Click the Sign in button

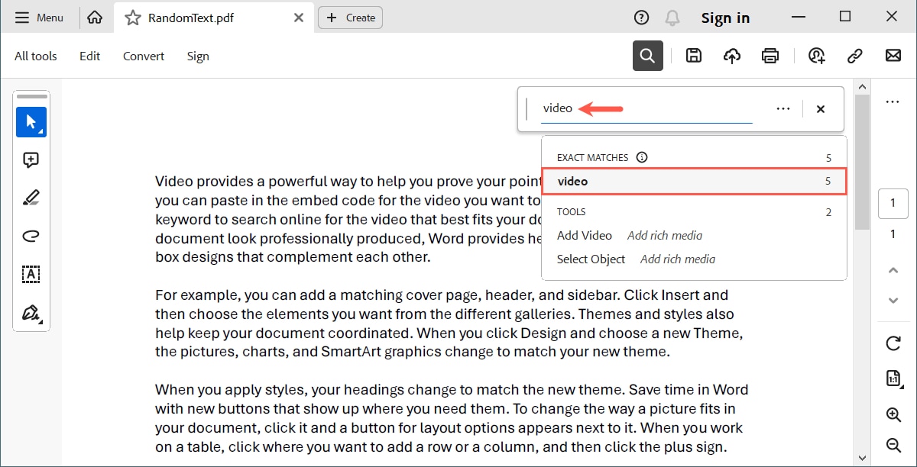pos(725,17)
